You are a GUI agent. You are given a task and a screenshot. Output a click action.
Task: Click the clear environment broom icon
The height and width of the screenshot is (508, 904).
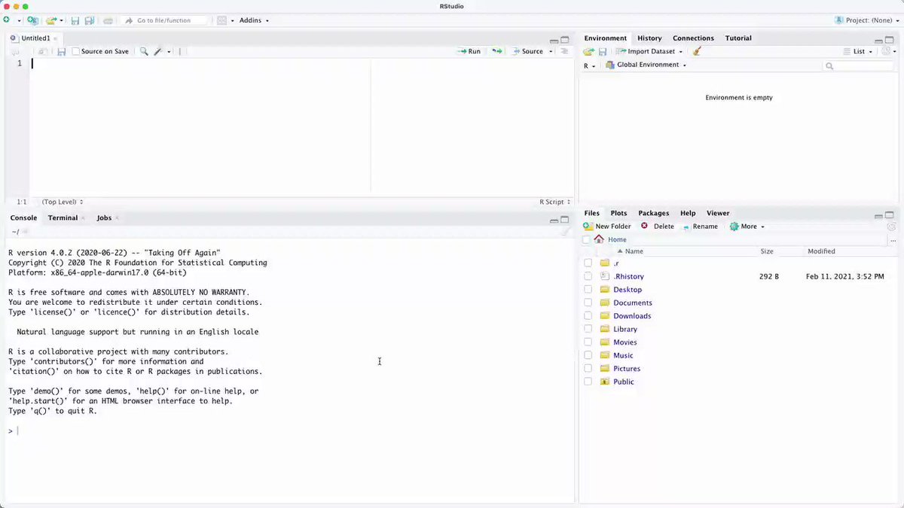[697, 51]
